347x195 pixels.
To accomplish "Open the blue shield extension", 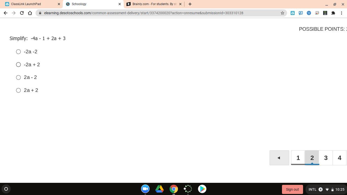I will tap(309, 13).
